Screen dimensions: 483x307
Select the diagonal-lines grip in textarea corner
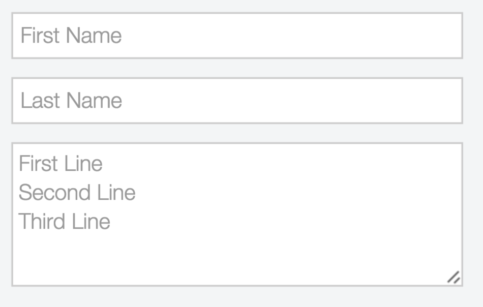[454, 278]
